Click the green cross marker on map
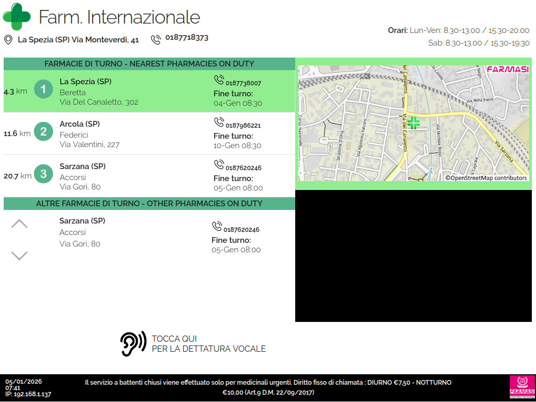 click(x=414, y=123)
